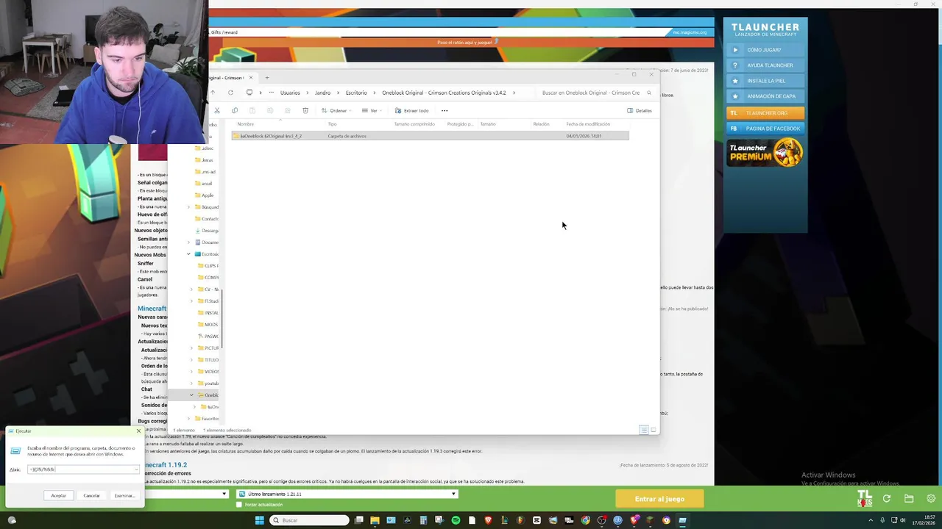Show hidden system tray icons chevron
Viewport: 942px width, 529px height.
pyautogui.click(x=871, y=520)
